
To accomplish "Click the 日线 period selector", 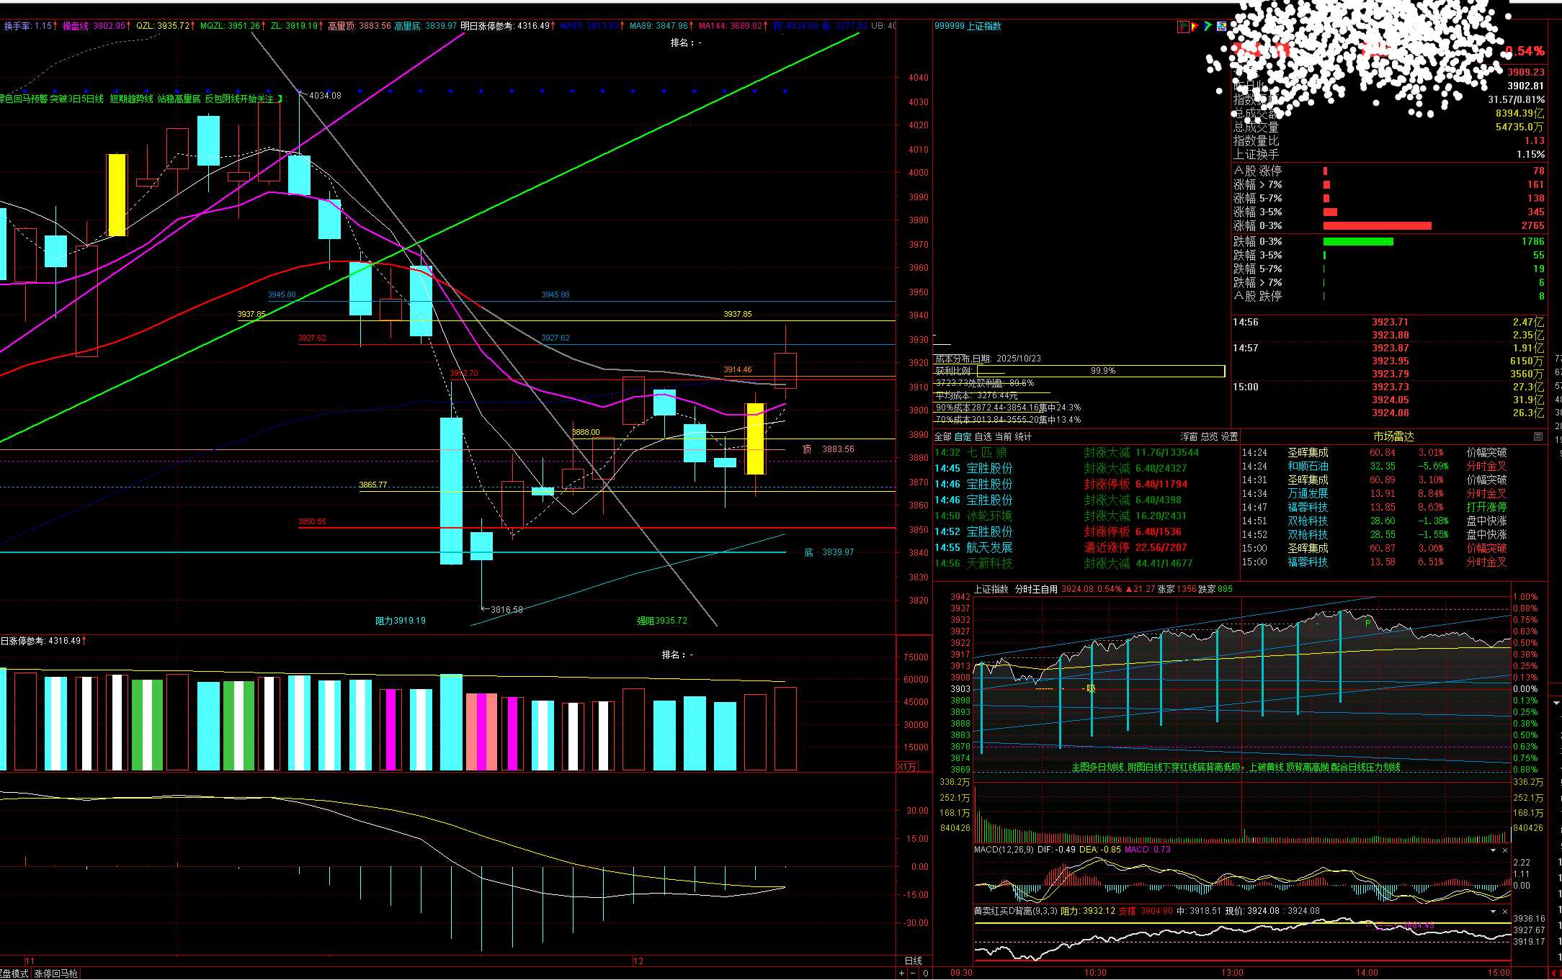I will 913,961.
